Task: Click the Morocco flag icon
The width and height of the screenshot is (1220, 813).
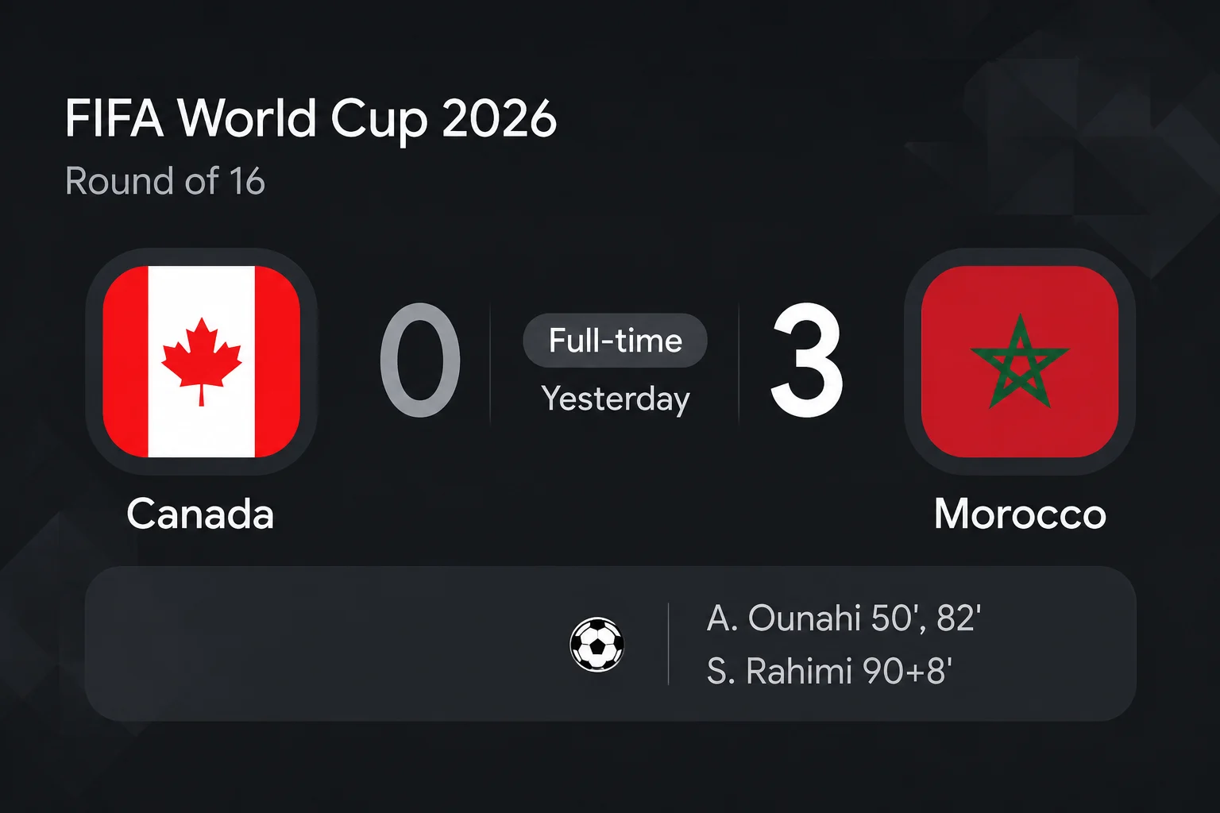Action: click(x=1020, y=362)
